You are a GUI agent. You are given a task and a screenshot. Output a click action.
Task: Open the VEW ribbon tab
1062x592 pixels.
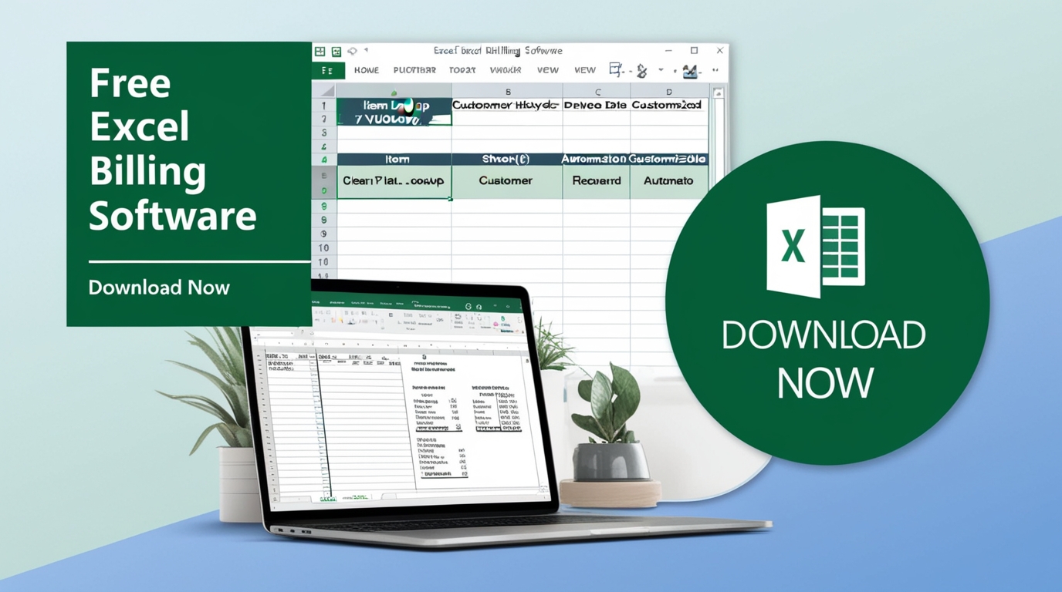coord(548,69)
